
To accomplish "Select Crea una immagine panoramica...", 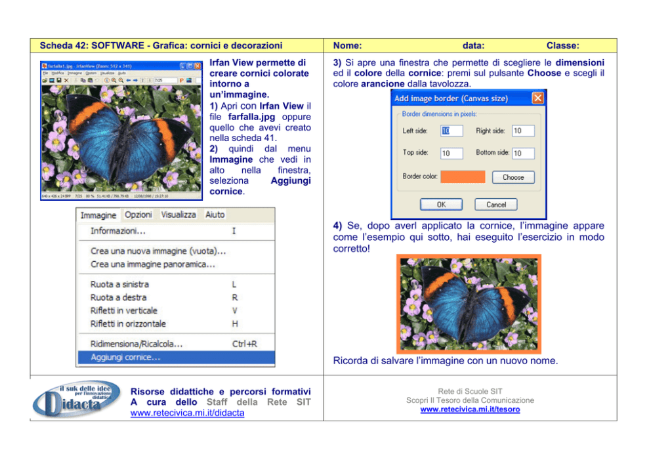I will pos(177,264).
